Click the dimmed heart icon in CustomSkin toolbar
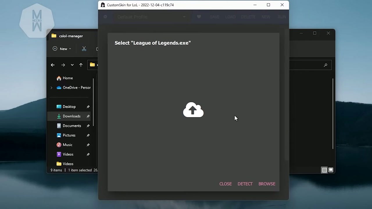This screenshot has width=372, height=209. (x=199, y=17)
